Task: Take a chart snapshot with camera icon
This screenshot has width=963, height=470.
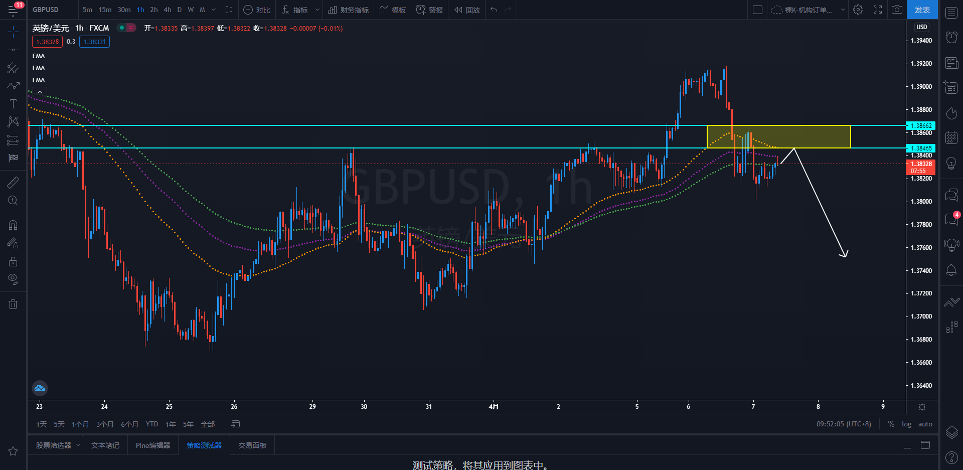Action: [x=897, y=10]
